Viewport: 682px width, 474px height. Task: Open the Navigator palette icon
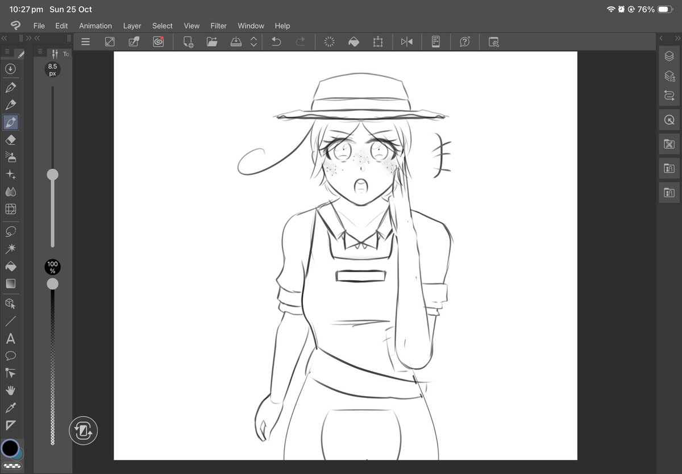click(669, 120)
